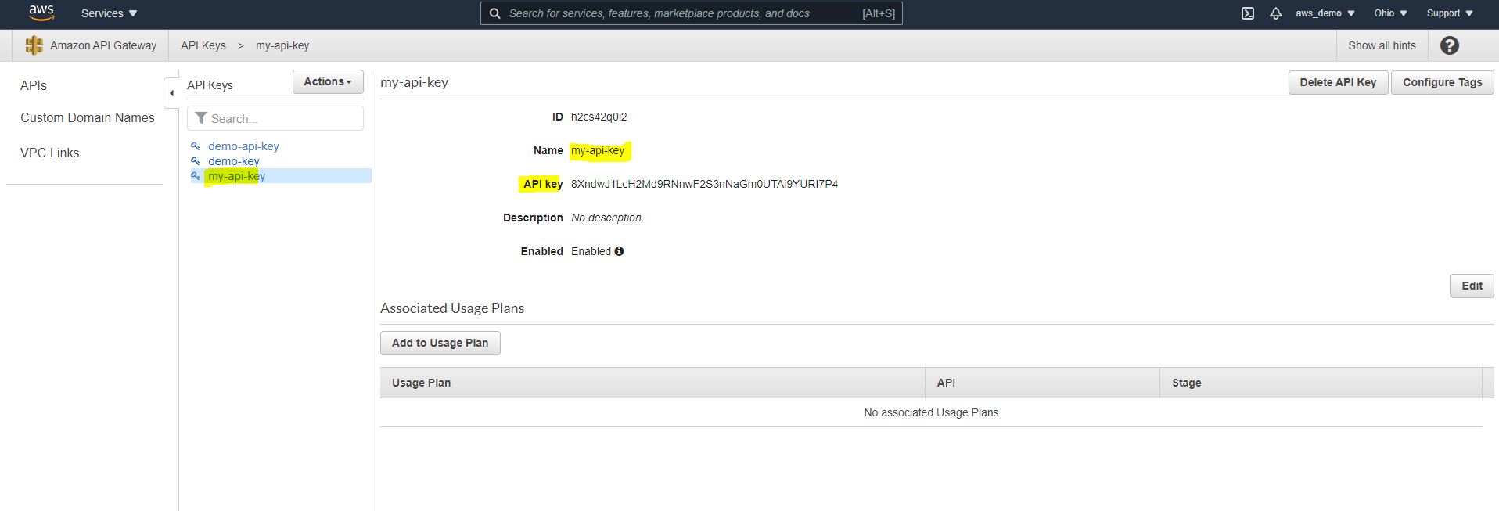Open the Ohio region dropdown
Screen dimensions: 1499x511
point(1390,13)
